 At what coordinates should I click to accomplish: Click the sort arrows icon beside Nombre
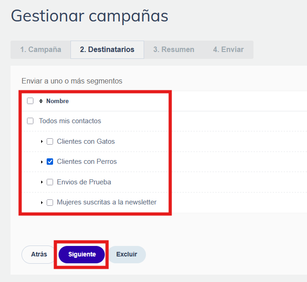point(41,101)
